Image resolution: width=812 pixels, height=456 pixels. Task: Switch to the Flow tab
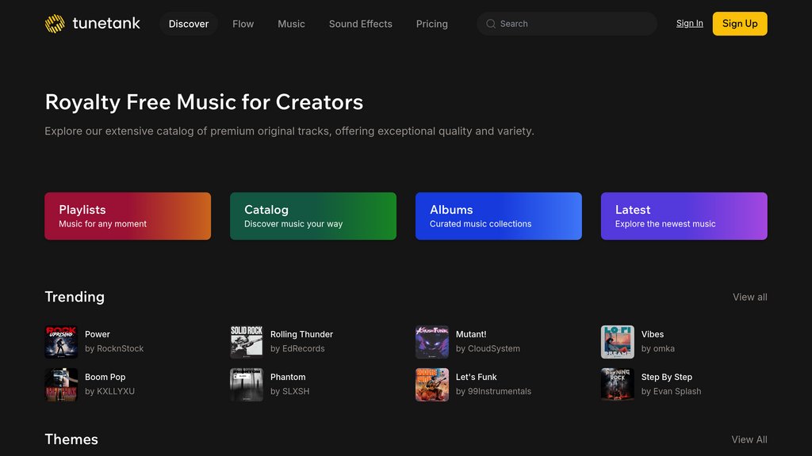[x=243, y=24]
